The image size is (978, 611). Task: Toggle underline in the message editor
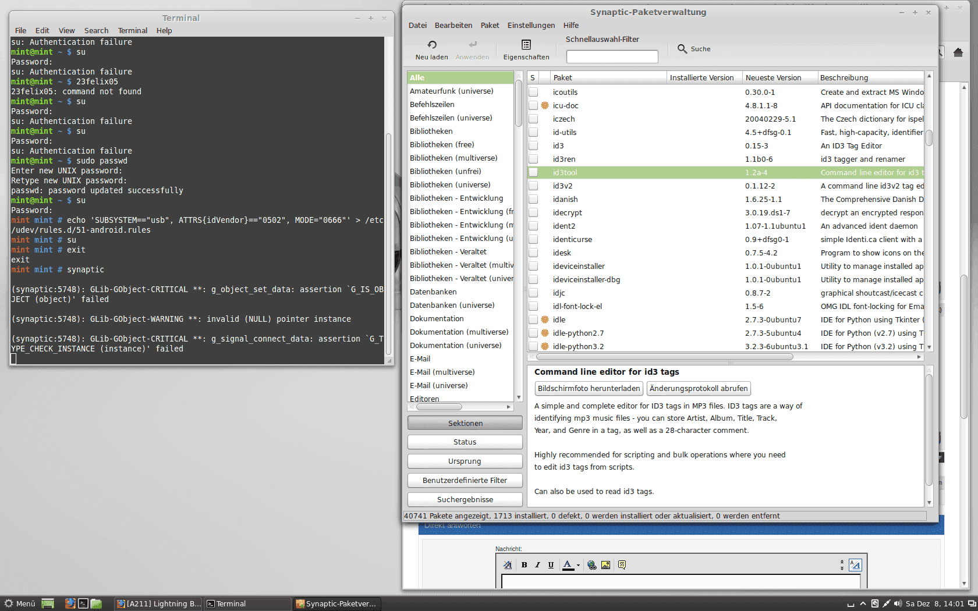click(551, 565)
